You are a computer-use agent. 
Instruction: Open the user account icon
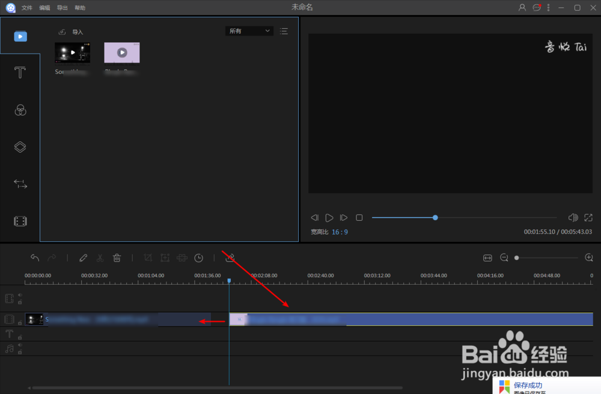pyautogui.click(x=522, y=8)
